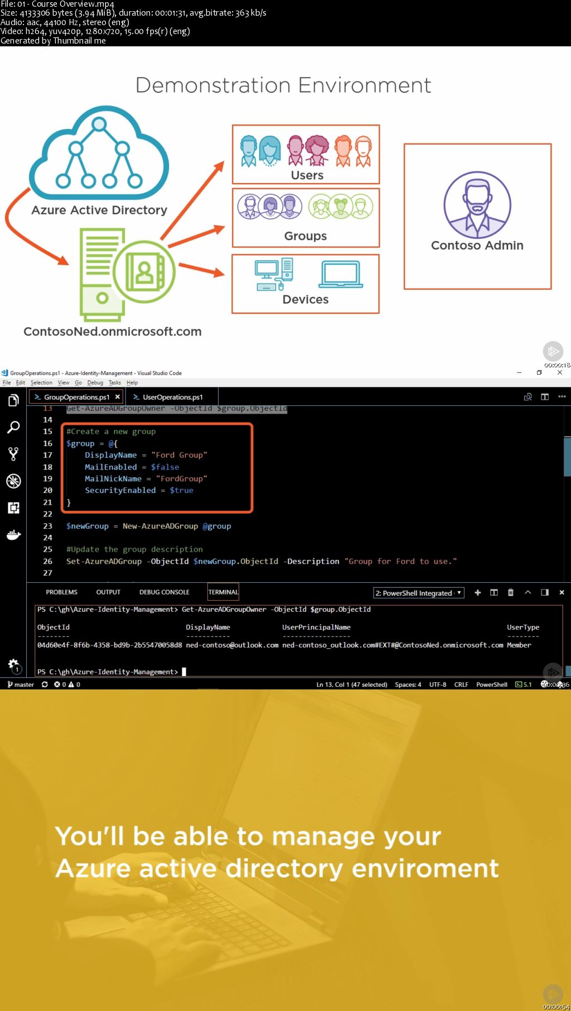Image resolution: width=571 pixels, height=1011 pixels.
Task: Close the GroupOperations.ps1 editor tab
Action: pos(117,397)
